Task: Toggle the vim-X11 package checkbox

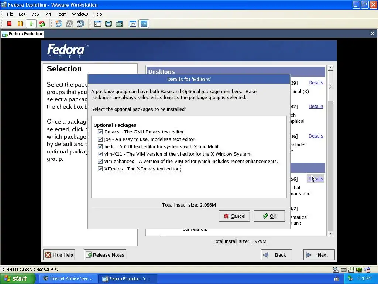Action: (x=100, y=154)
